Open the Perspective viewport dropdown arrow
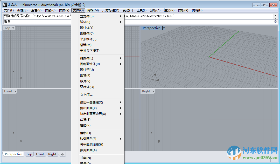 (x=164, y=28)
